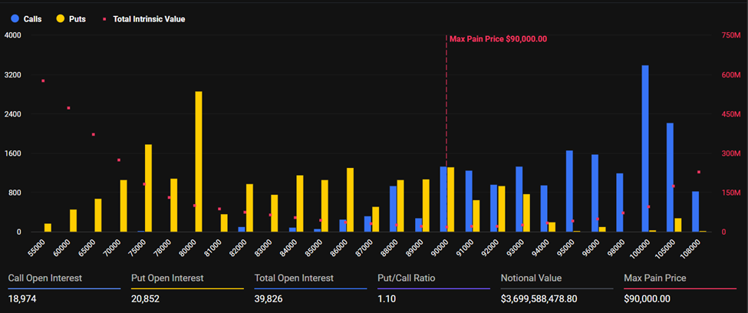Select the Put Open Interest stat
Viewport: 748px width, 313px height.
(166, 278)
